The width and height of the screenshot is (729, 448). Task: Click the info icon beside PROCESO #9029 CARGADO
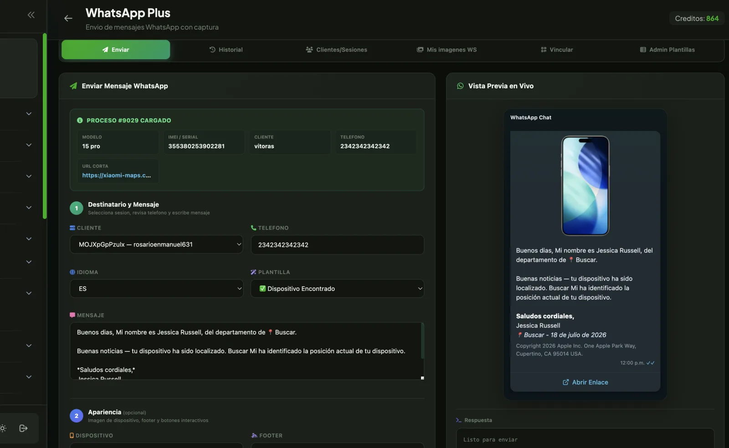[x=80, y=121]
